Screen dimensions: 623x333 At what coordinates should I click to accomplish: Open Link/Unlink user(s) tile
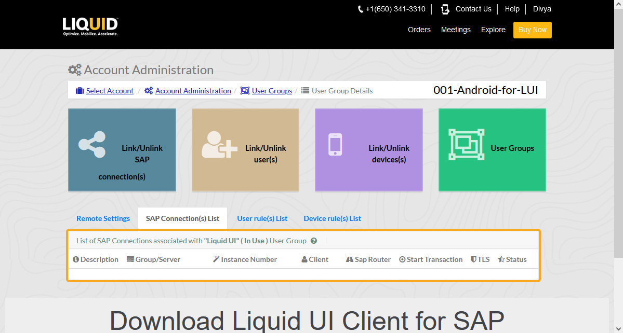(x=246, y=150)
